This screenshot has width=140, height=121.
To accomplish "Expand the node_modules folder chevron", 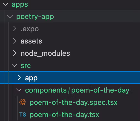I will pos(15,53).
